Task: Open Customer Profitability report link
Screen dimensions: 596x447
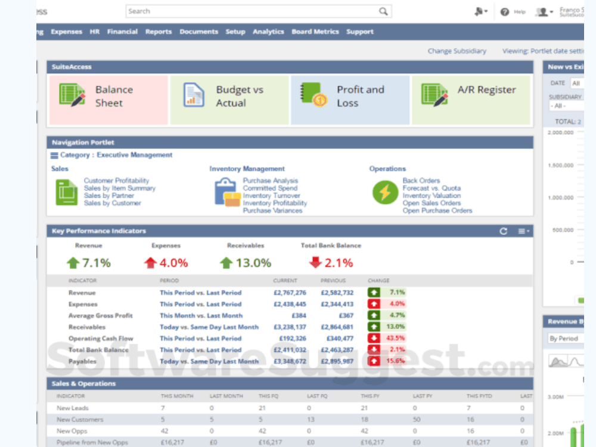Action: [x=116, y=181]
